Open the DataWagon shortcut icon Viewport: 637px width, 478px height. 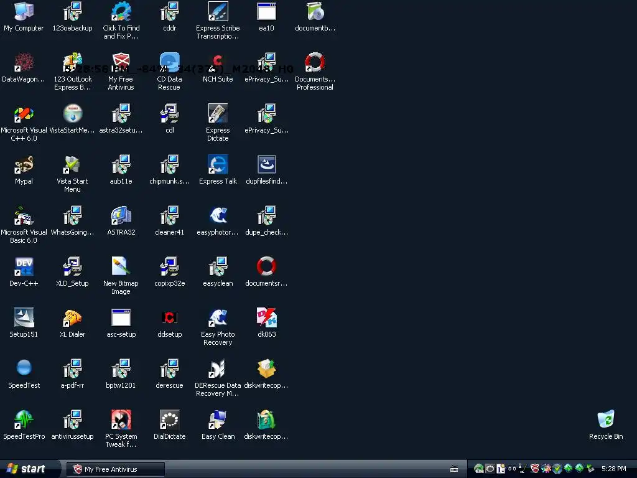(x=24, y=68)
